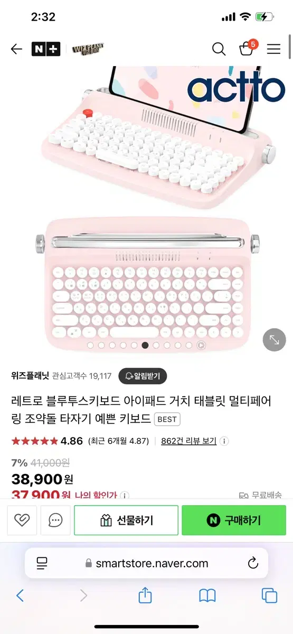The height and width of the screenshot is (634, 293).
Task: Tap the green 구매하기 purchase button
Action: click(x=234, y=520)
